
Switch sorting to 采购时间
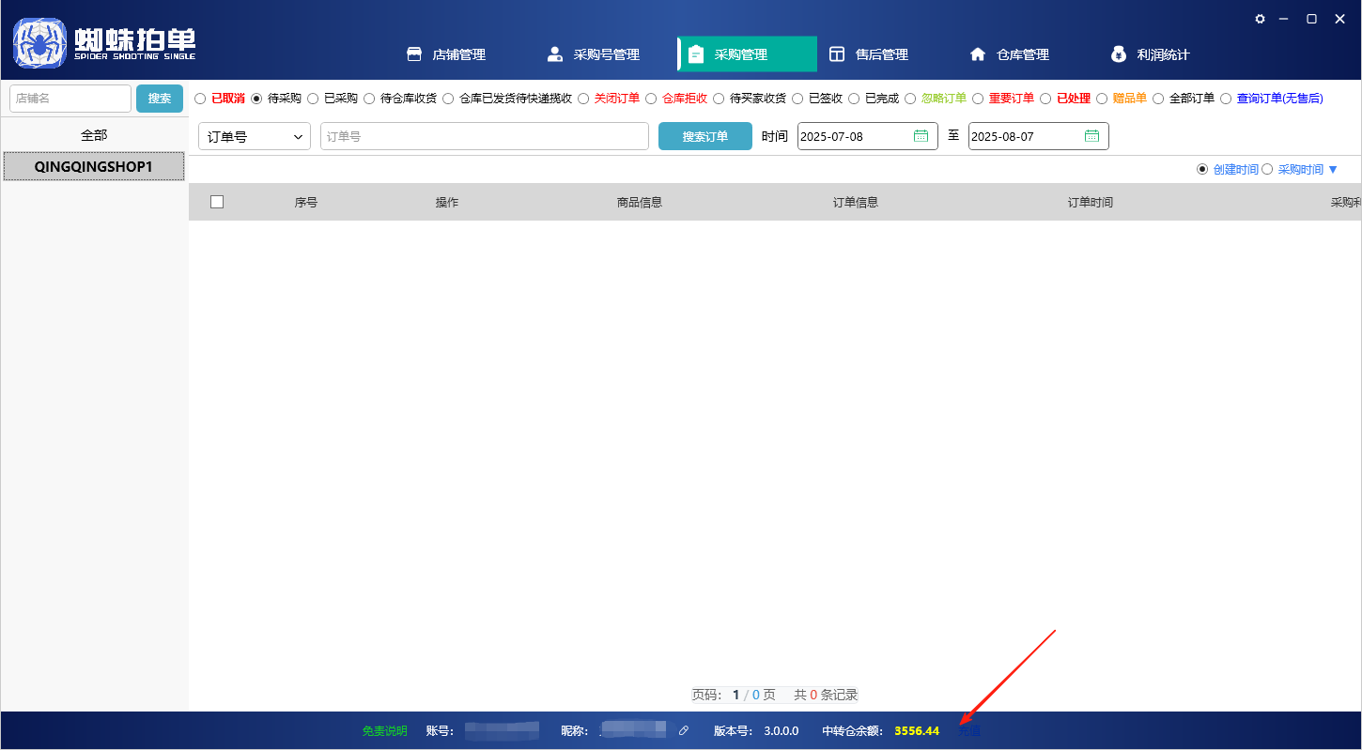coord(1267,169)
